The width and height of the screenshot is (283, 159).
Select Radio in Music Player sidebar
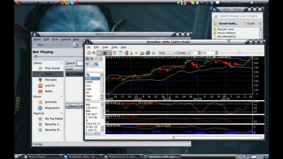48,91
